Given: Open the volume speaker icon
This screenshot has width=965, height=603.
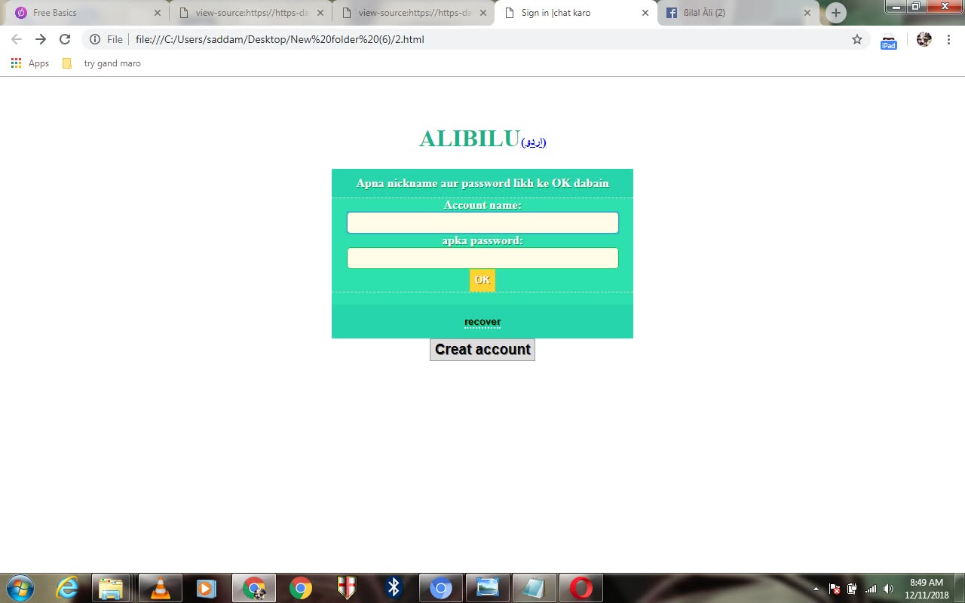Looking at the screenshot, I should (889, 589).
